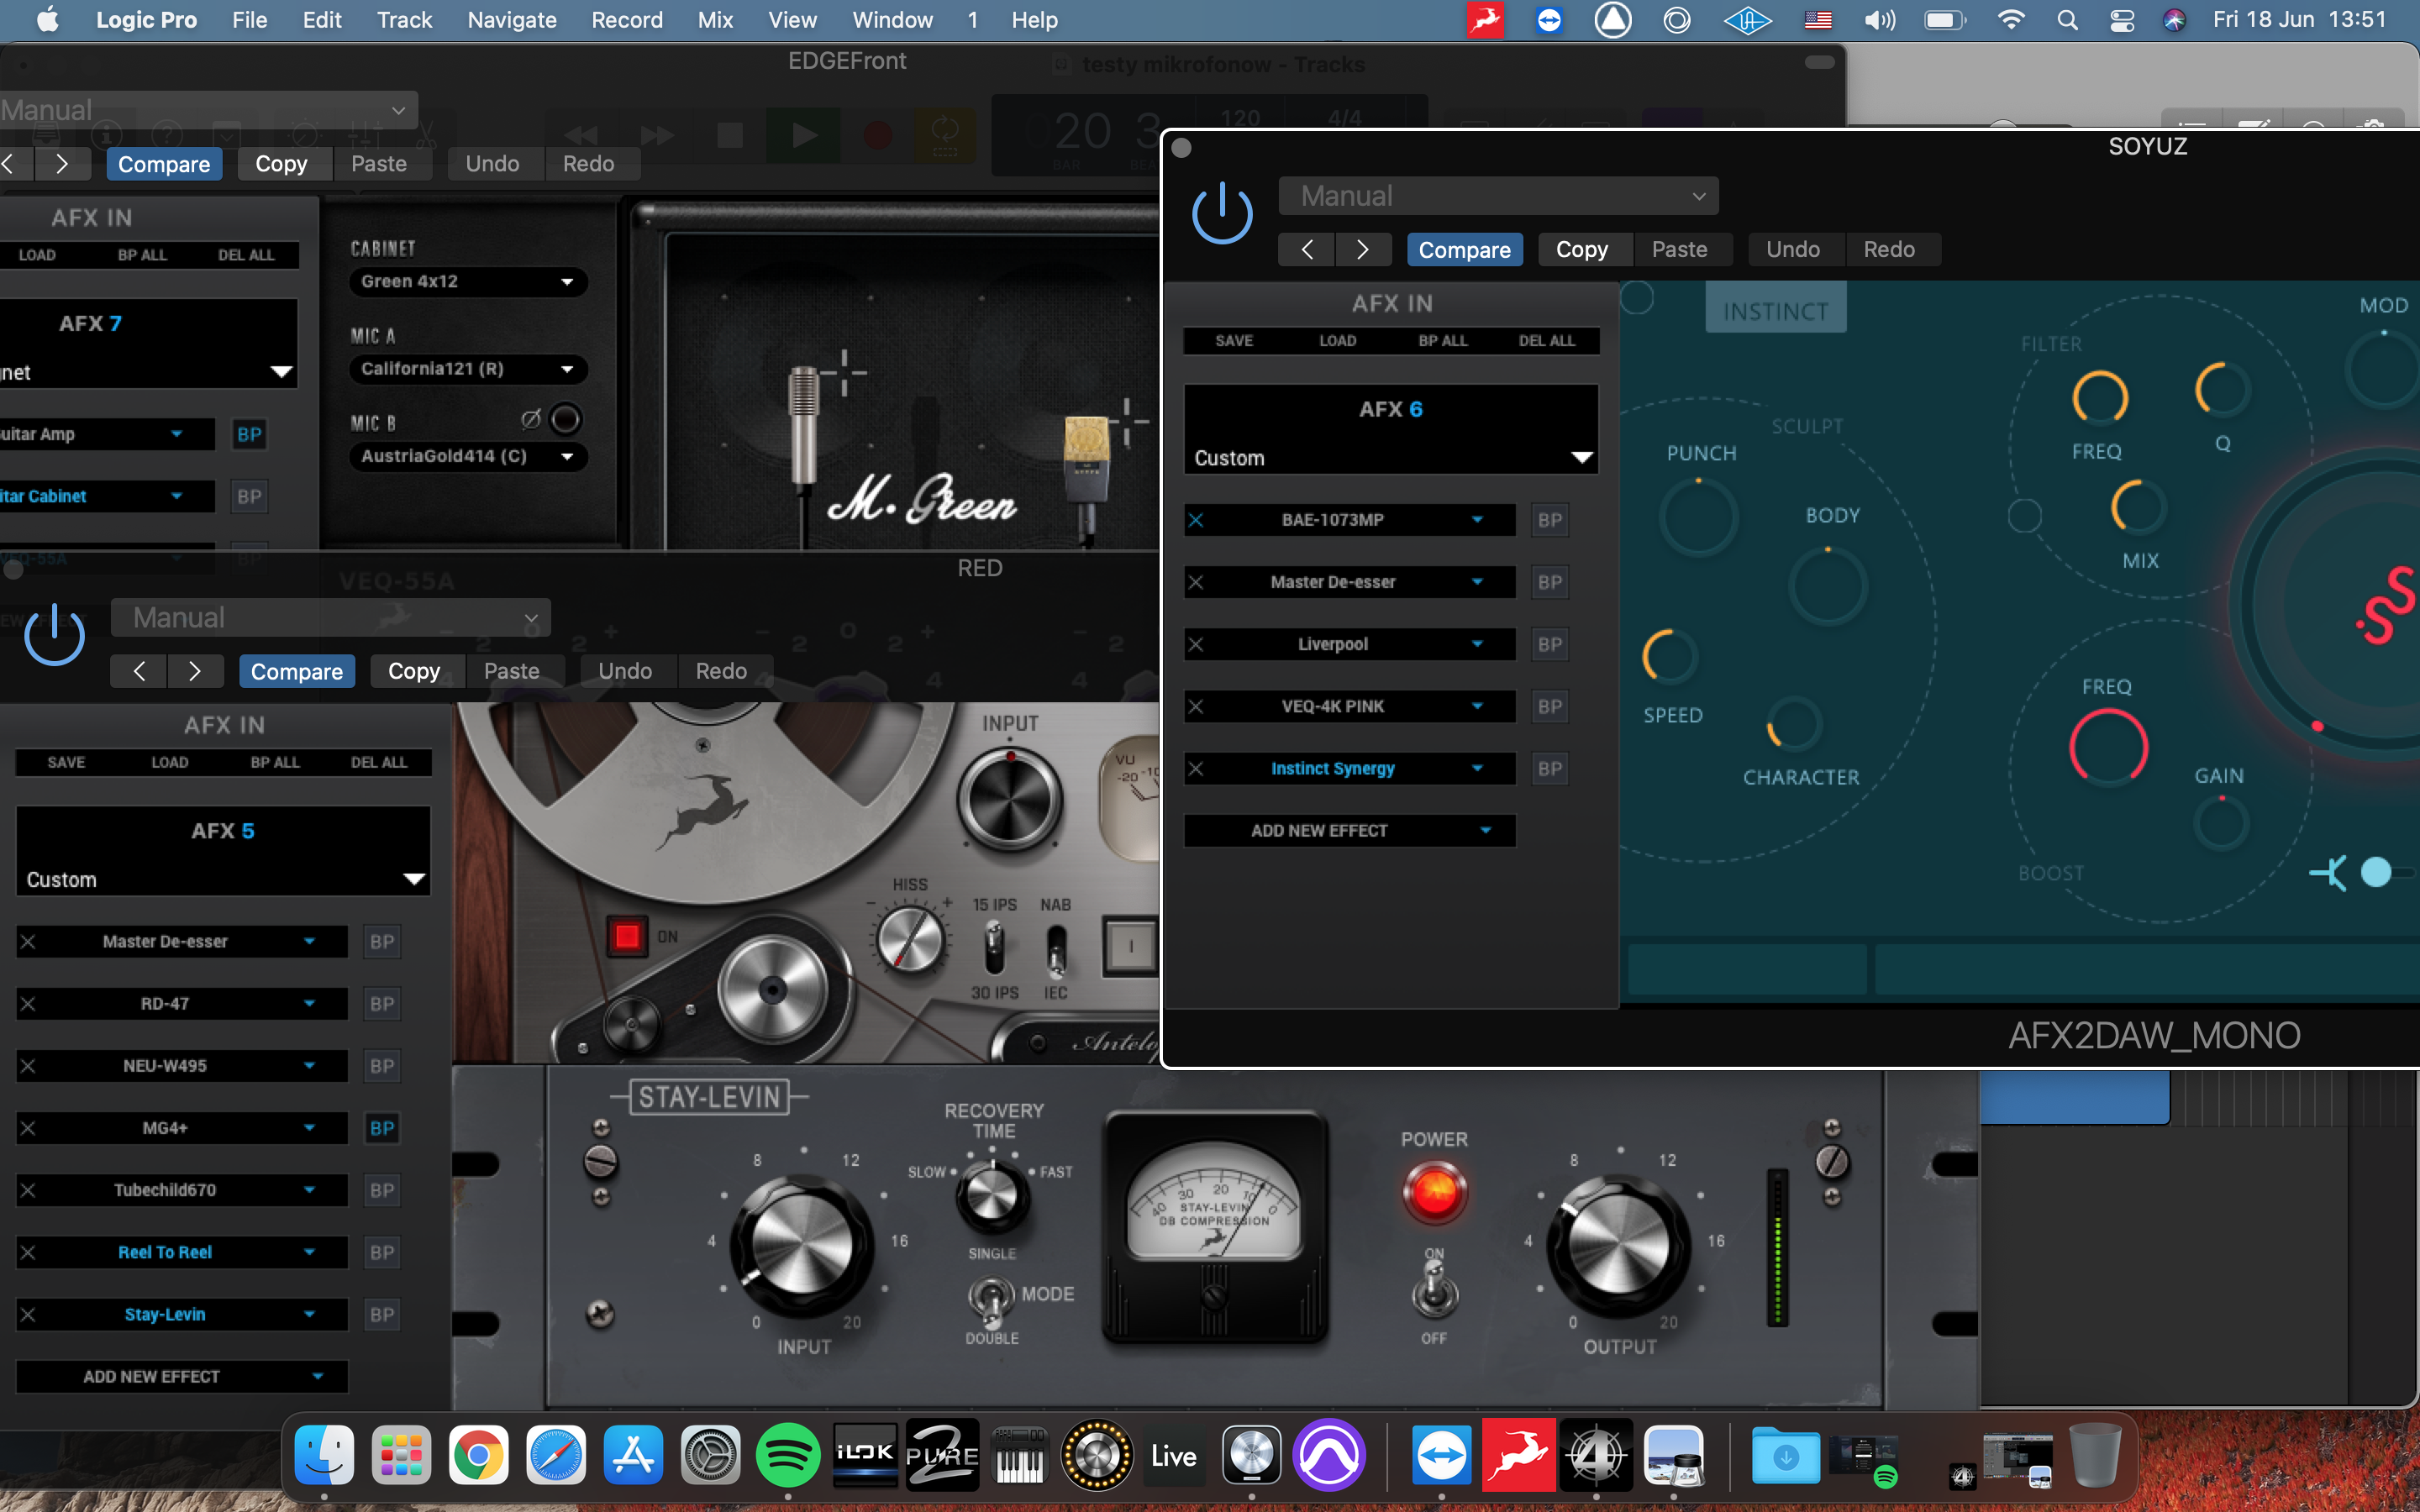The width and height of the screenshot is (2420, 1512).
Task: Open System Preferences from the dock
Action: coord(710,1455)
